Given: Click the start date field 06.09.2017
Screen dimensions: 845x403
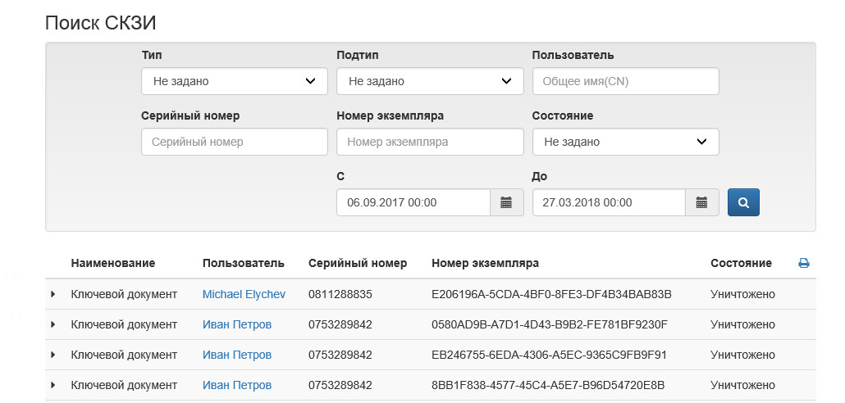Looking at the screenshot, I should (x=413, y=202).
